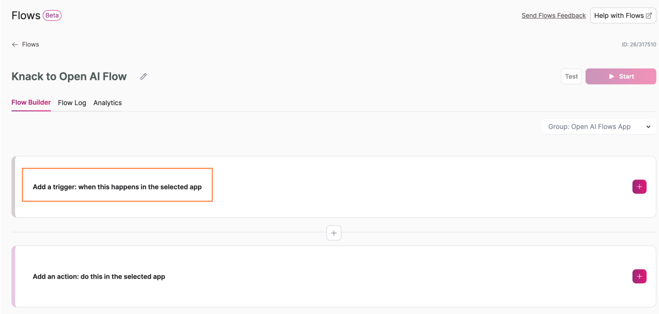The image size is (659, 314).
Task: Open Help with Flows
Action: point(619,16)
